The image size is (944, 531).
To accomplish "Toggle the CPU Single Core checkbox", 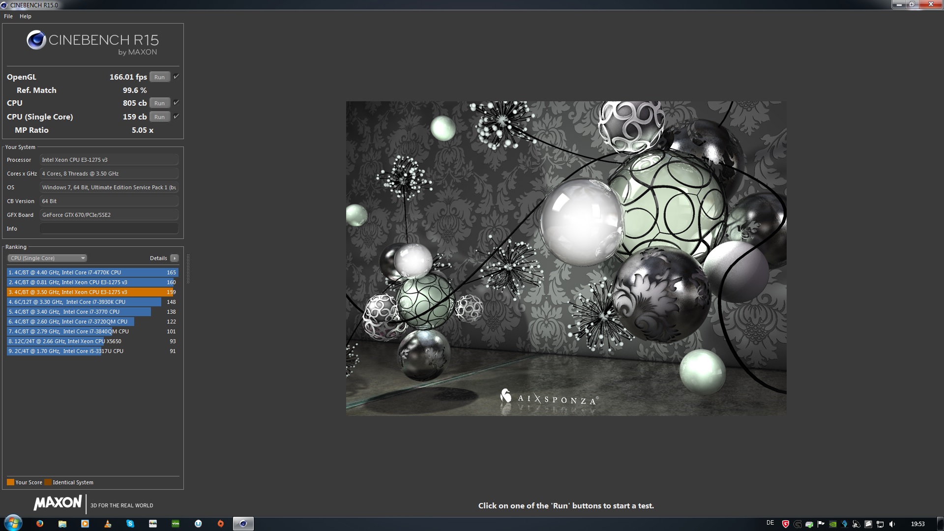I will [176, 117].
